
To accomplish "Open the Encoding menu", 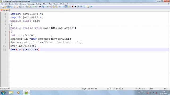I will (23, 4).
